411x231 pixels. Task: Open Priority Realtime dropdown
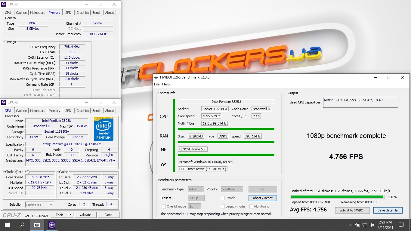pyautogui.click(x=232, y=189)
